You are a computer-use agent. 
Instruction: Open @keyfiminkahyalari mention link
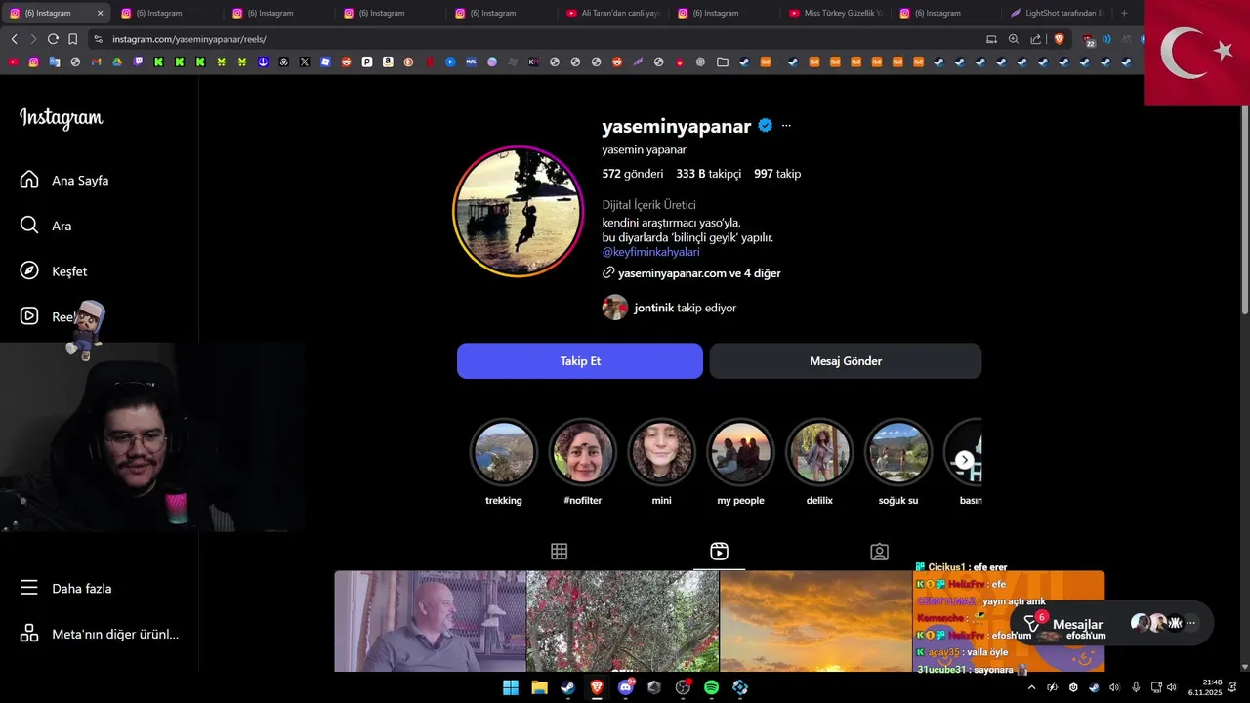pyautogui.click(x=650, y=252)
